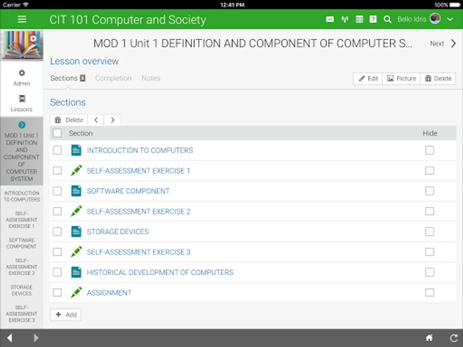Screen dimensions: 463x347
Task: Switch to the Completion tab
Action: coord(113,78)
